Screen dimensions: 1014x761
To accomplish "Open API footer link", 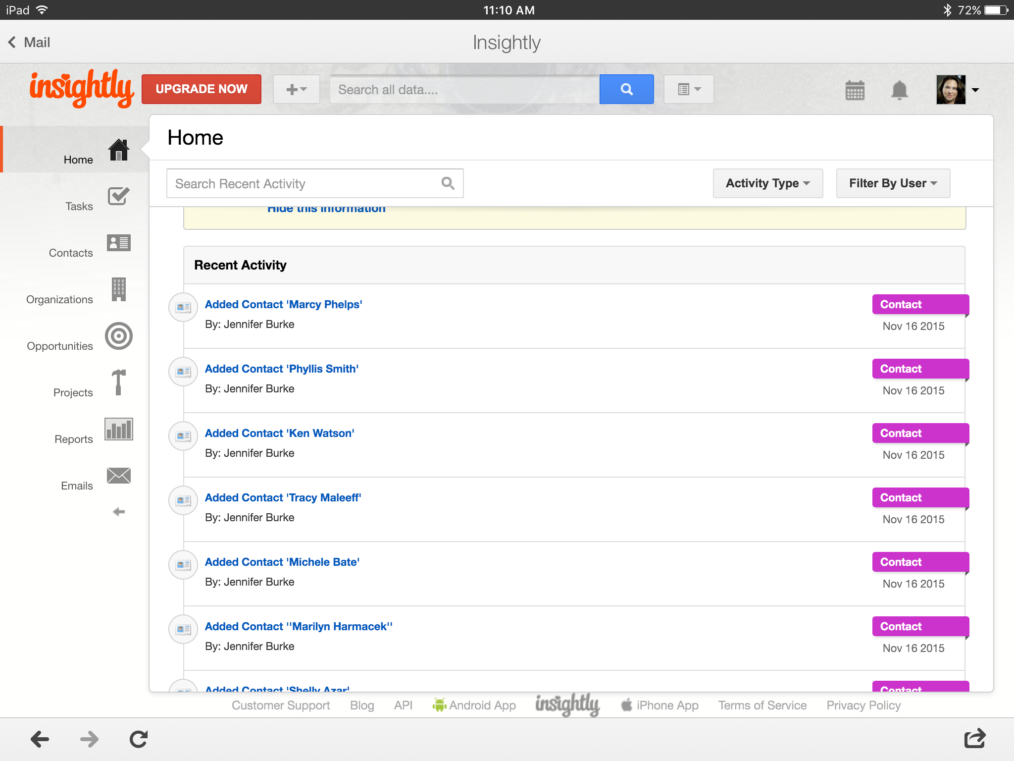I will [x=403, y=705].
